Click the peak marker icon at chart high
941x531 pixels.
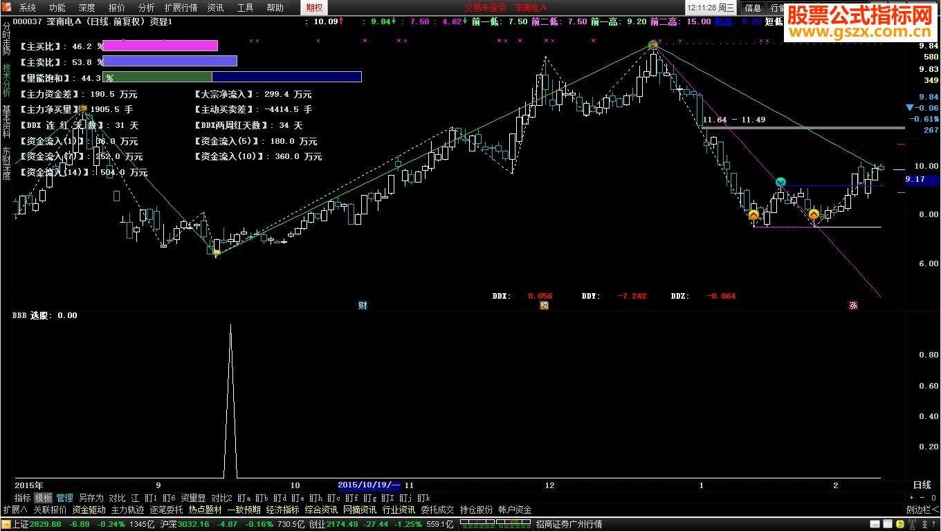(x=652, y=46)
